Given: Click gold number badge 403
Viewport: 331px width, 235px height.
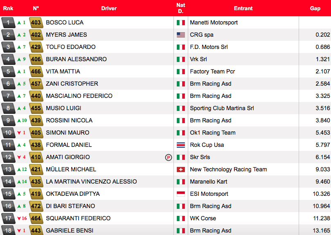Looking at the screenshot, I should pos(36,22).
